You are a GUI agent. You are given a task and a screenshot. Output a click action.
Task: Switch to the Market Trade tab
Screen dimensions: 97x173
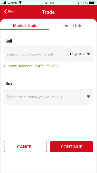25,26
